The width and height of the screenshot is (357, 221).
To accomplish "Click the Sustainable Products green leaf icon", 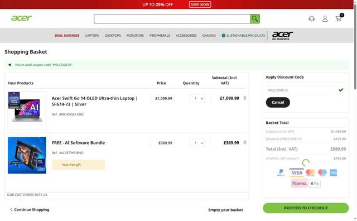I will 223,36.
